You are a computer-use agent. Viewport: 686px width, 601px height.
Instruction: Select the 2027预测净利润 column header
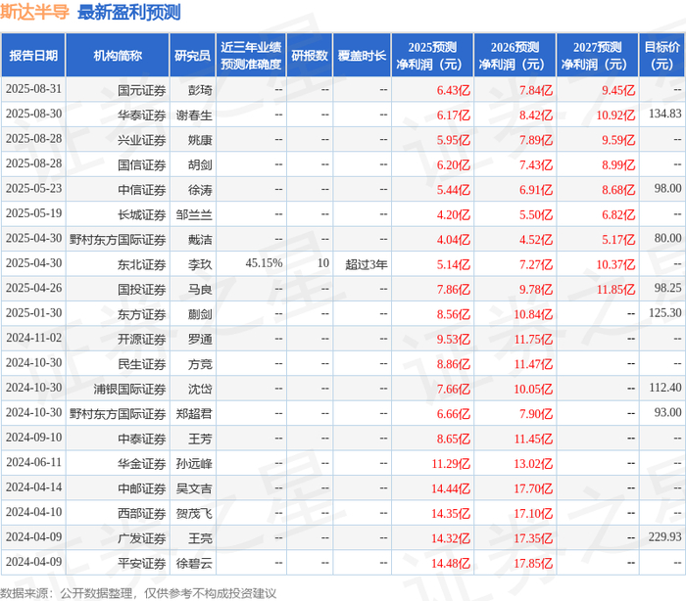click(x=598, y=56)
